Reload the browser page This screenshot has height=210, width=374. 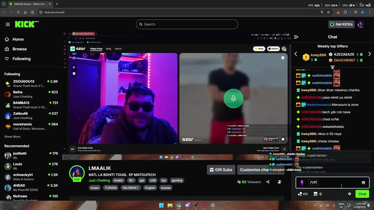[x=18, y=12]
